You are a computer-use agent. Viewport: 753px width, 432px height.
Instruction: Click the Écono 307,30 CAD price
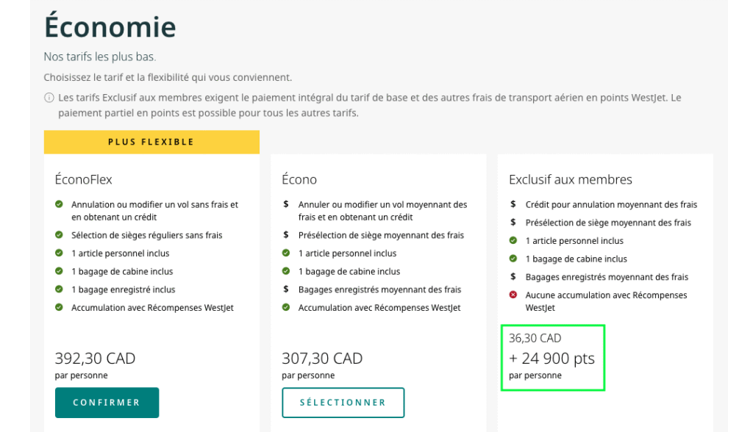point(322,359)
